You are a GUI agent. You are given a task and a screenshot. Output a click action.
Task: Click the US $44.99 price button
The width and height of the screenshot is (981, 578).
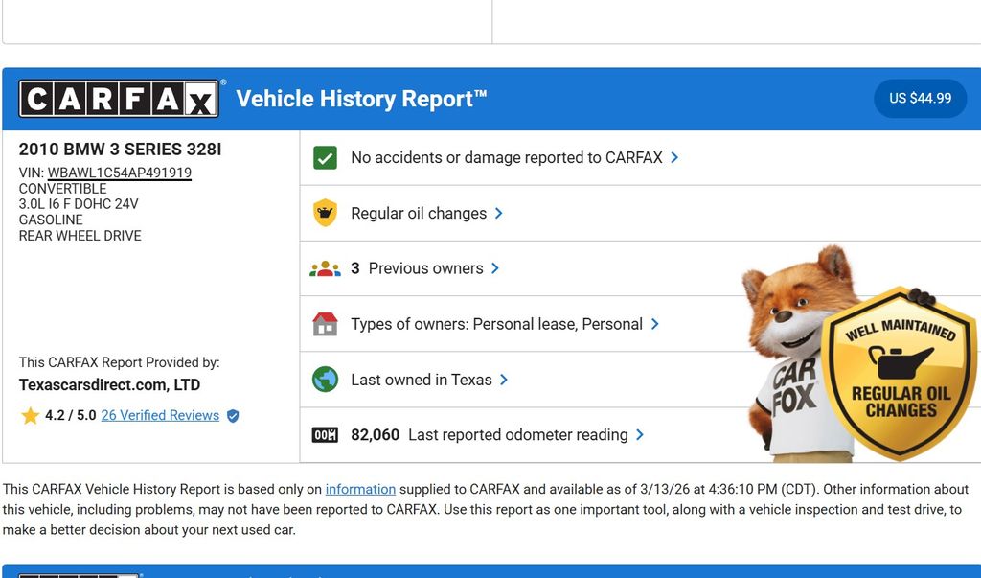coord(920,99)
